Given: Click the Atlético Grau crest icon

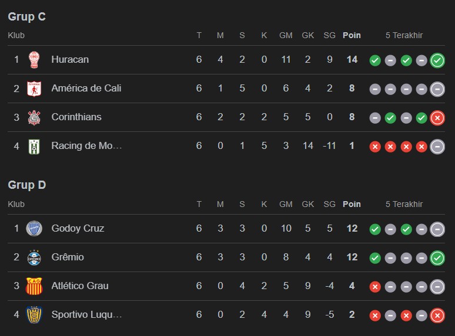Looking at the screenshot, I should (34, 286).
